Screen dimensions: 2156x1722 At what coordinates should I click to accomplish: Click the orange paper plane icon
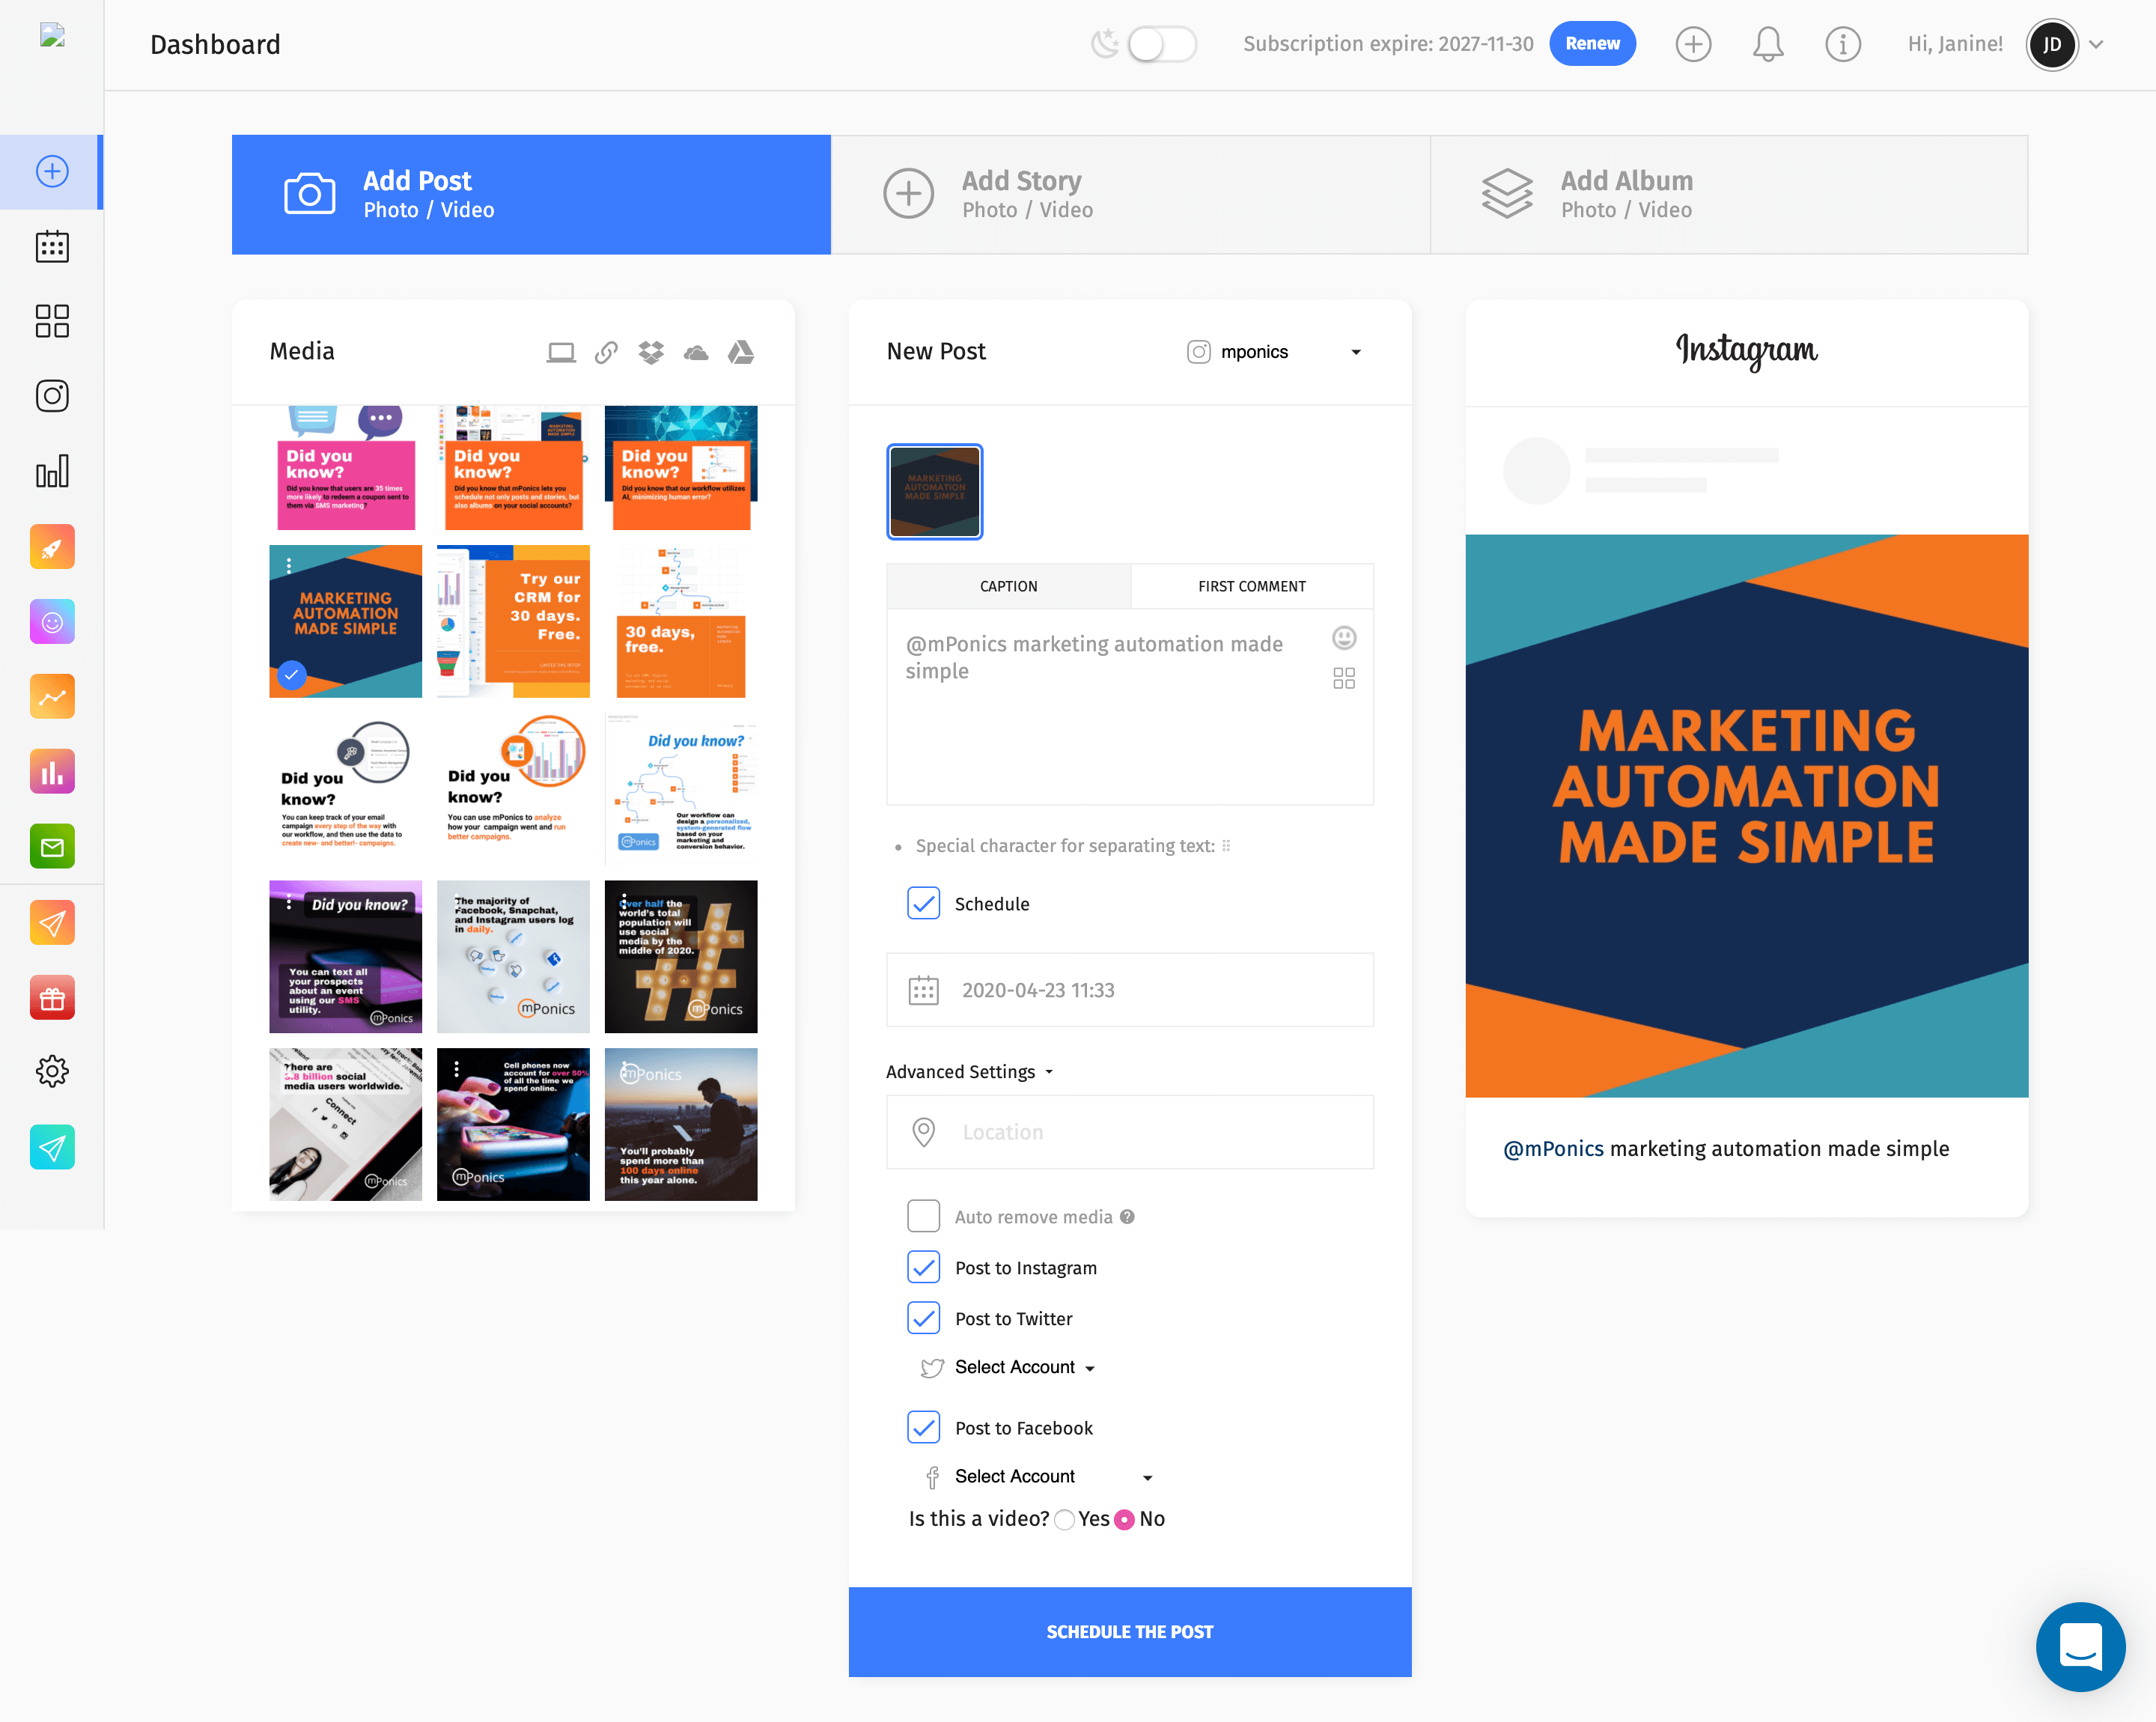coord(52,923)
